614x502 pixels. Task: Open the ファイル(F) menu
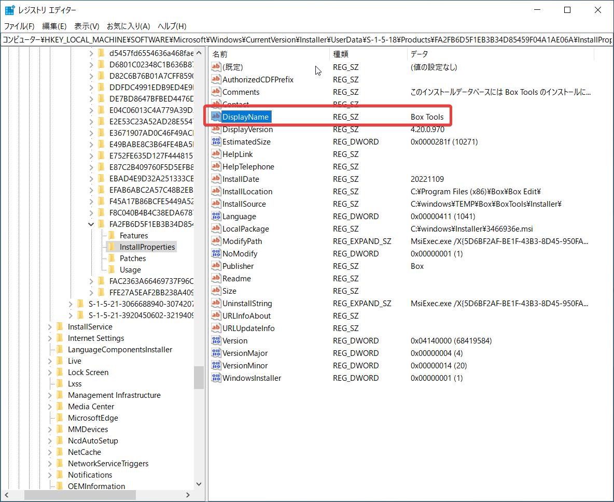(x=19, y=26)
